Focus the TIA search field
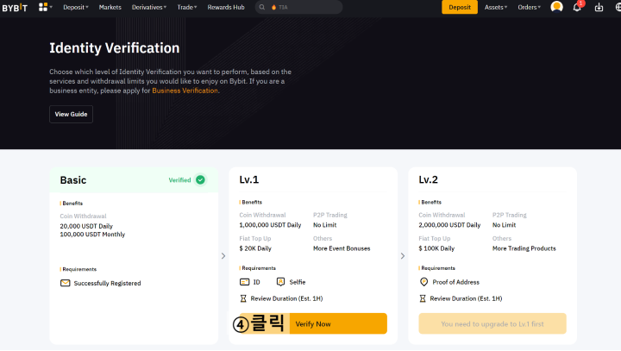The height and width of the screenshot is (351, 621). tap(299, 7)
